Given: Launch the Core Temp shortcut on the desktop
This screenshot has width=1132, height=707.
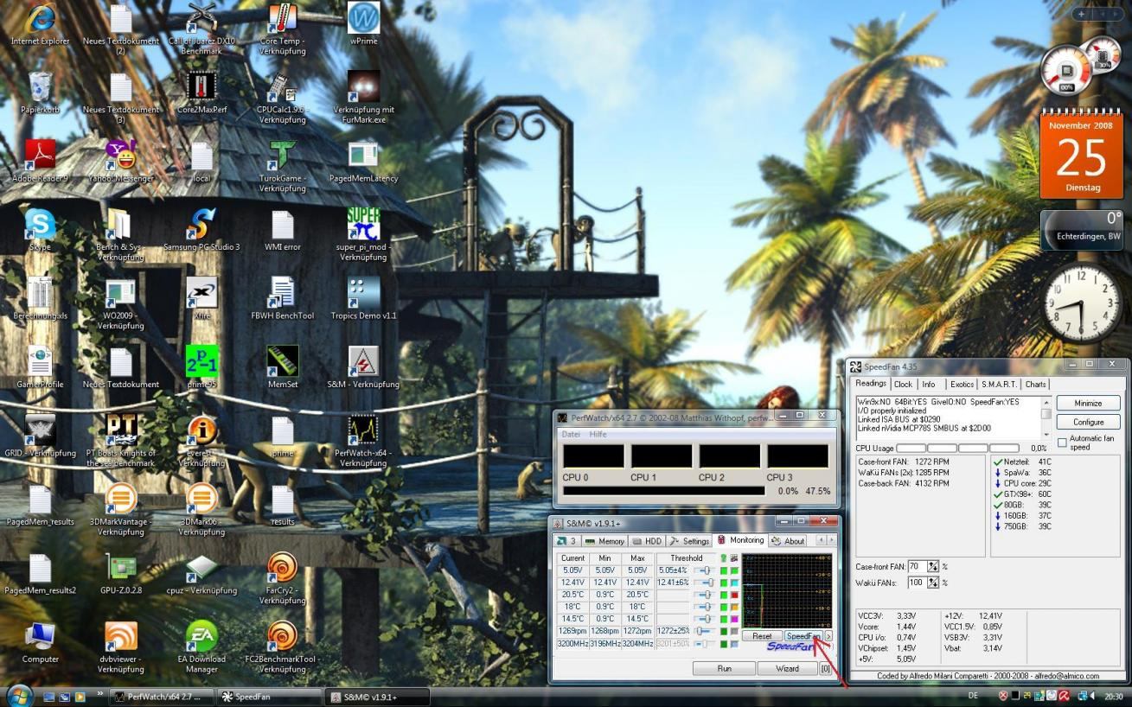Looking at the screenshot, I should click(282, 29).
